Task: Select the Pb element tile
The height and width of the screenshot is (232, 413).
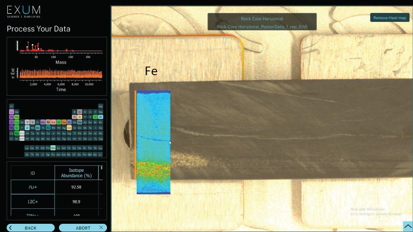Action: click(80, 133)
